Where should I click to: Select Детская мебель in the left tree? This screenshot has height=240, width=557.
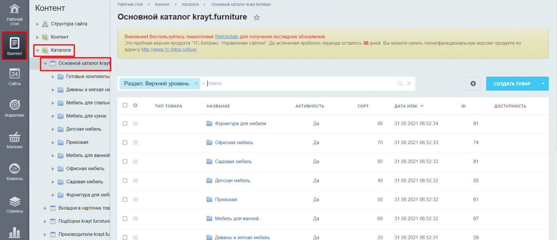click(x=84, y=129)
